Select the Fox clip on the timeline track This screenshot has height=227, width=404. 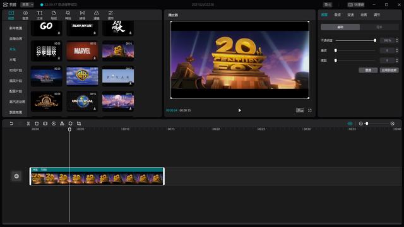[97, 177]
